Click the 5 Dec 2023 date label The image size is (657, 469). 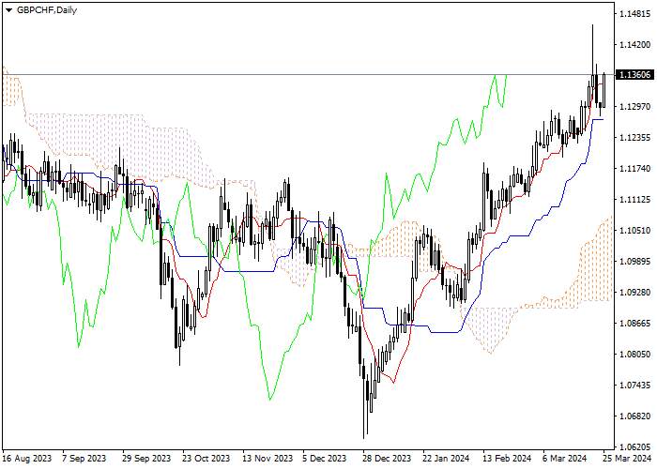pyautogui.click(x=325, y=459)
